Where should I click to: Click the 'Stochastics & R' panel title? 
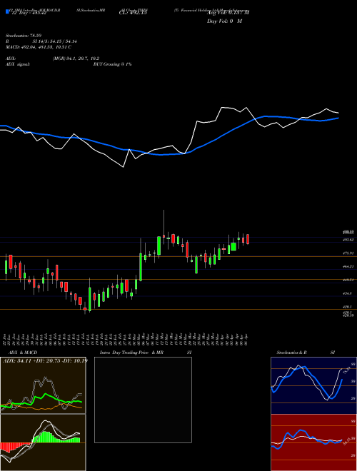coord(291,353)
